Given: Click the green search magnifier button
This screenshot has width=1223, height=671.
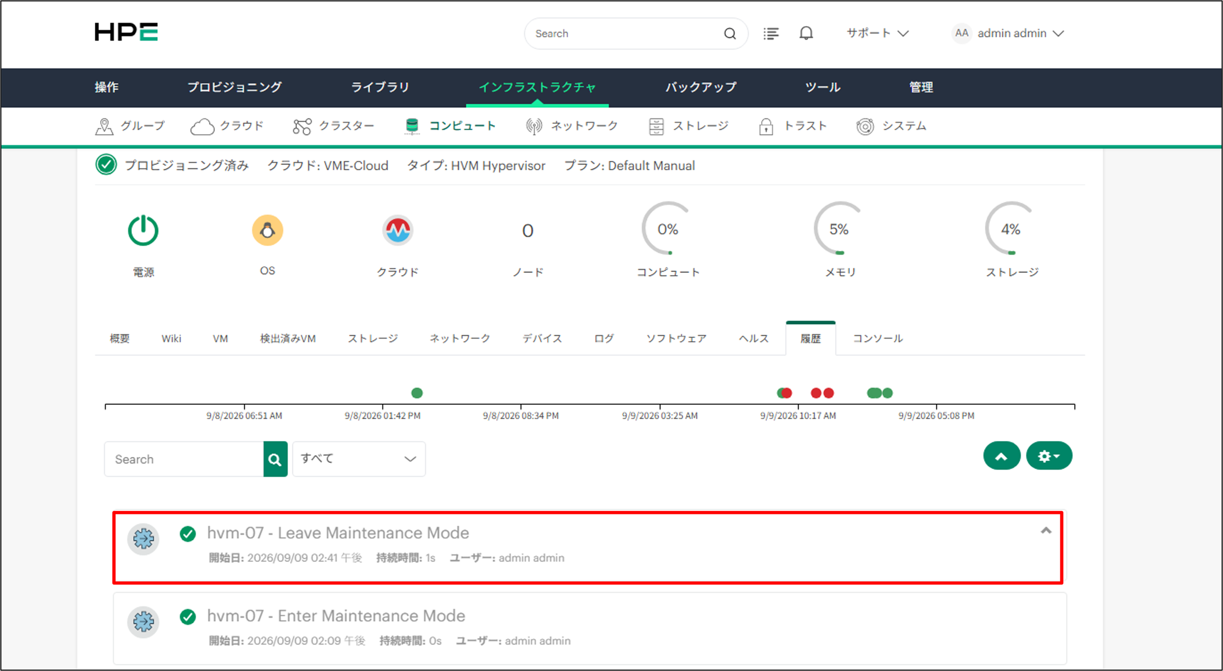Looking at the screenshot, I should point(275,459).
